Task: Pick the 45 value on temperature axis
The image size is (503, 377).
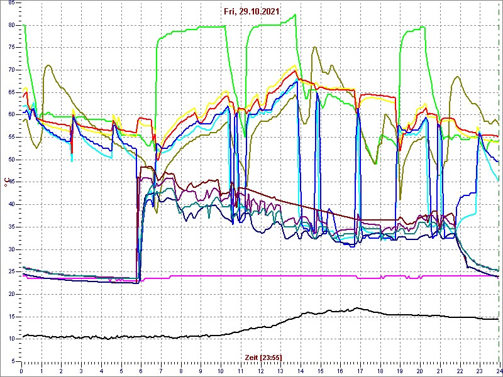Action: coord(11,182)
